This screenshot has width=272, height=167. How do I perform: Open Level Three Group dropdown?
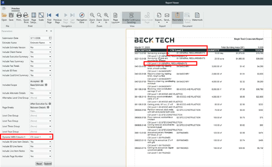[50, 126]
